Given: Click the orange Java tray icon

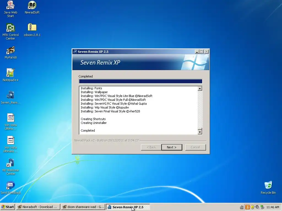Looking at the screenshot, I should tap(248, 207).
